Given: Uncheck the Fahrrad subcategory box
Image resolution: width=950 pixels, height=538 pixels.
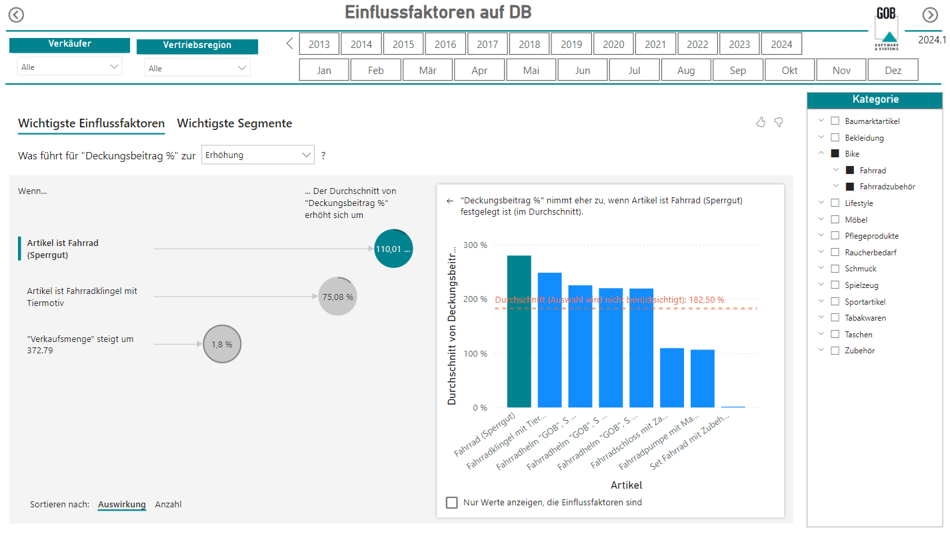Looking at the screenshot, I should tap(849, 171).
